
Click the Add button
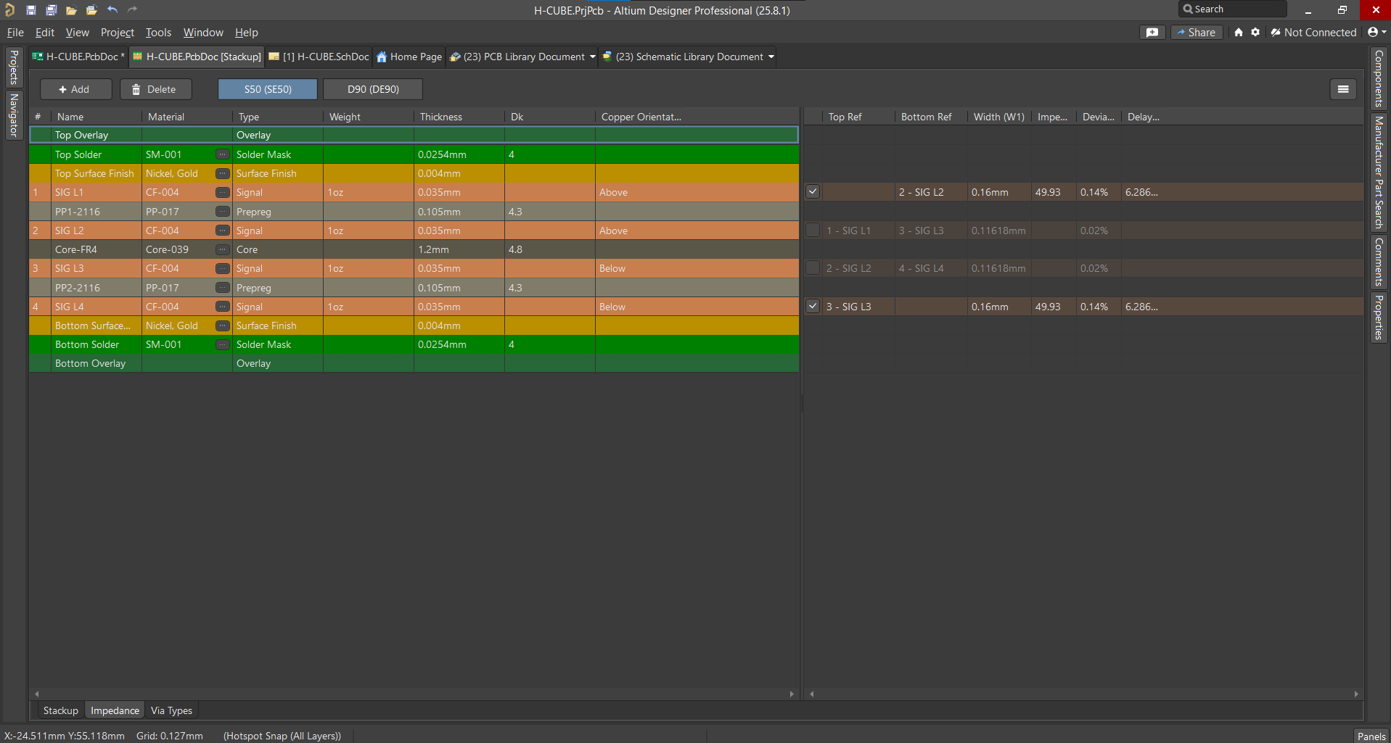(75, 89)
